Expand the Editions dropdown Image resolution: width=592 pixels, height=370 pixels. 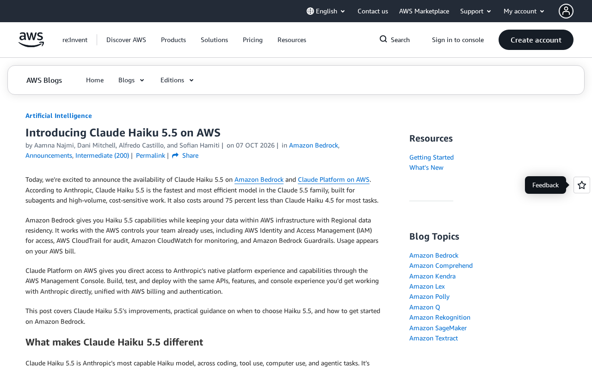[177, 80]
